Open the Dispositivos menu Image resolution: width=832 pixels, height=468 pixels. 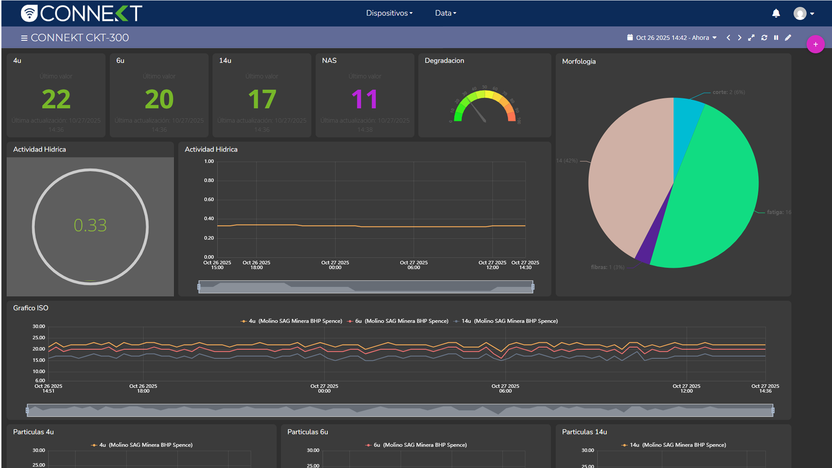click(389, 13)
